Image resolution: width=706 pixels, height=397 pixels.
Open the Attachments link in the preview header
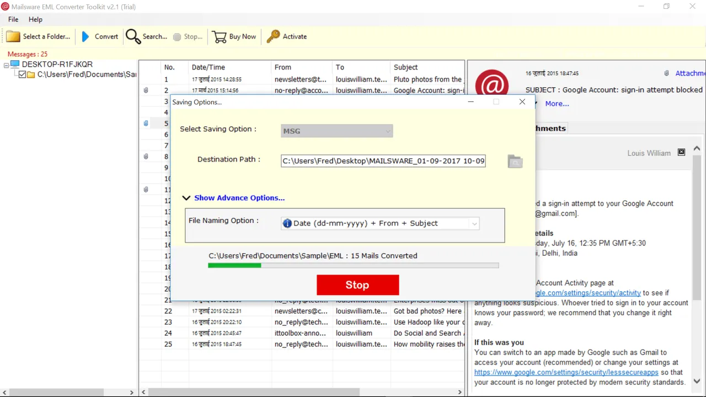click(x=690, y=73)
